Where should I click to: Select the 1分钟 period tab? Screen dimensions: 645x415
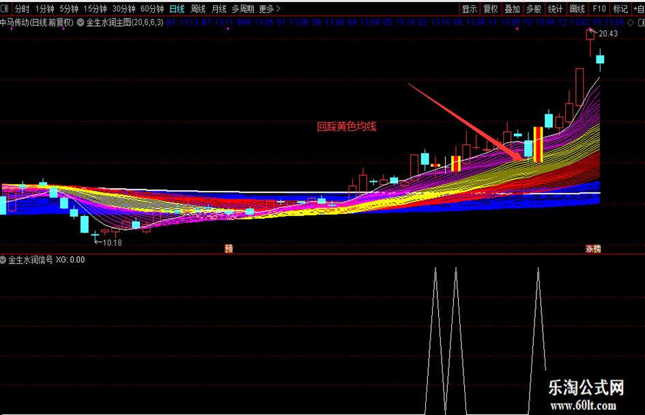click(44, 9)
